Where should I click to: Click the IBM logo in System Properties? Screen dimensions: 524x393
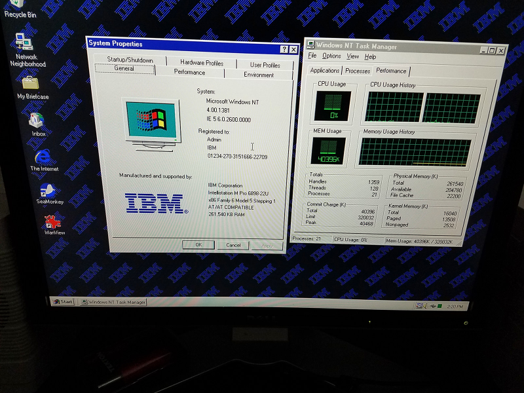coord(157,203)
